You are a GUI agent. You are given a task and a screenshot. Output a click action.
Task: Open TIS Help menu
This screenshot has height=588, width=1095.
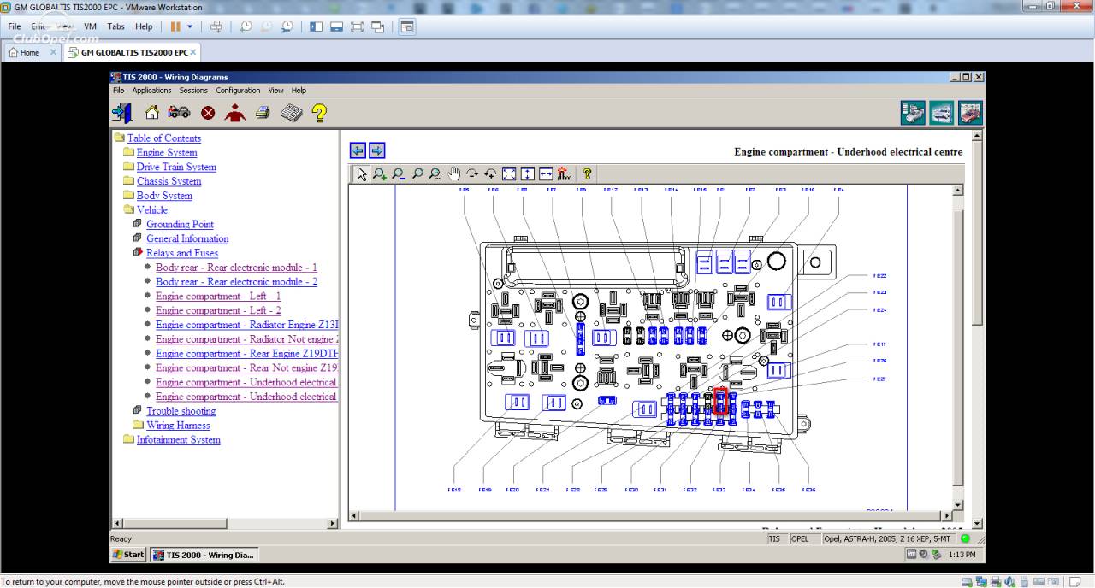299,90
